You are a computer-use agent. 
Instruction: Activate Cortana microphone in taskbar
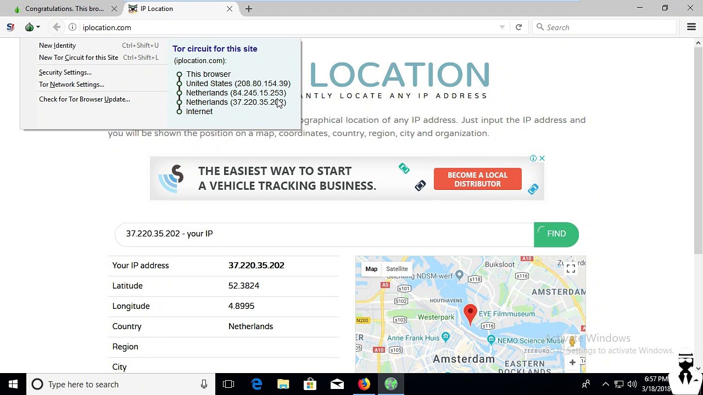204,384
